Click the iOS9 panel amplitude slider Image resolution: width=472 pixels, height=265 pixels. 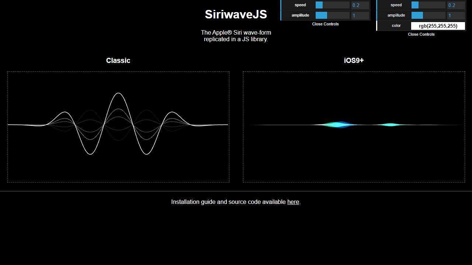[x=428, y=15]
